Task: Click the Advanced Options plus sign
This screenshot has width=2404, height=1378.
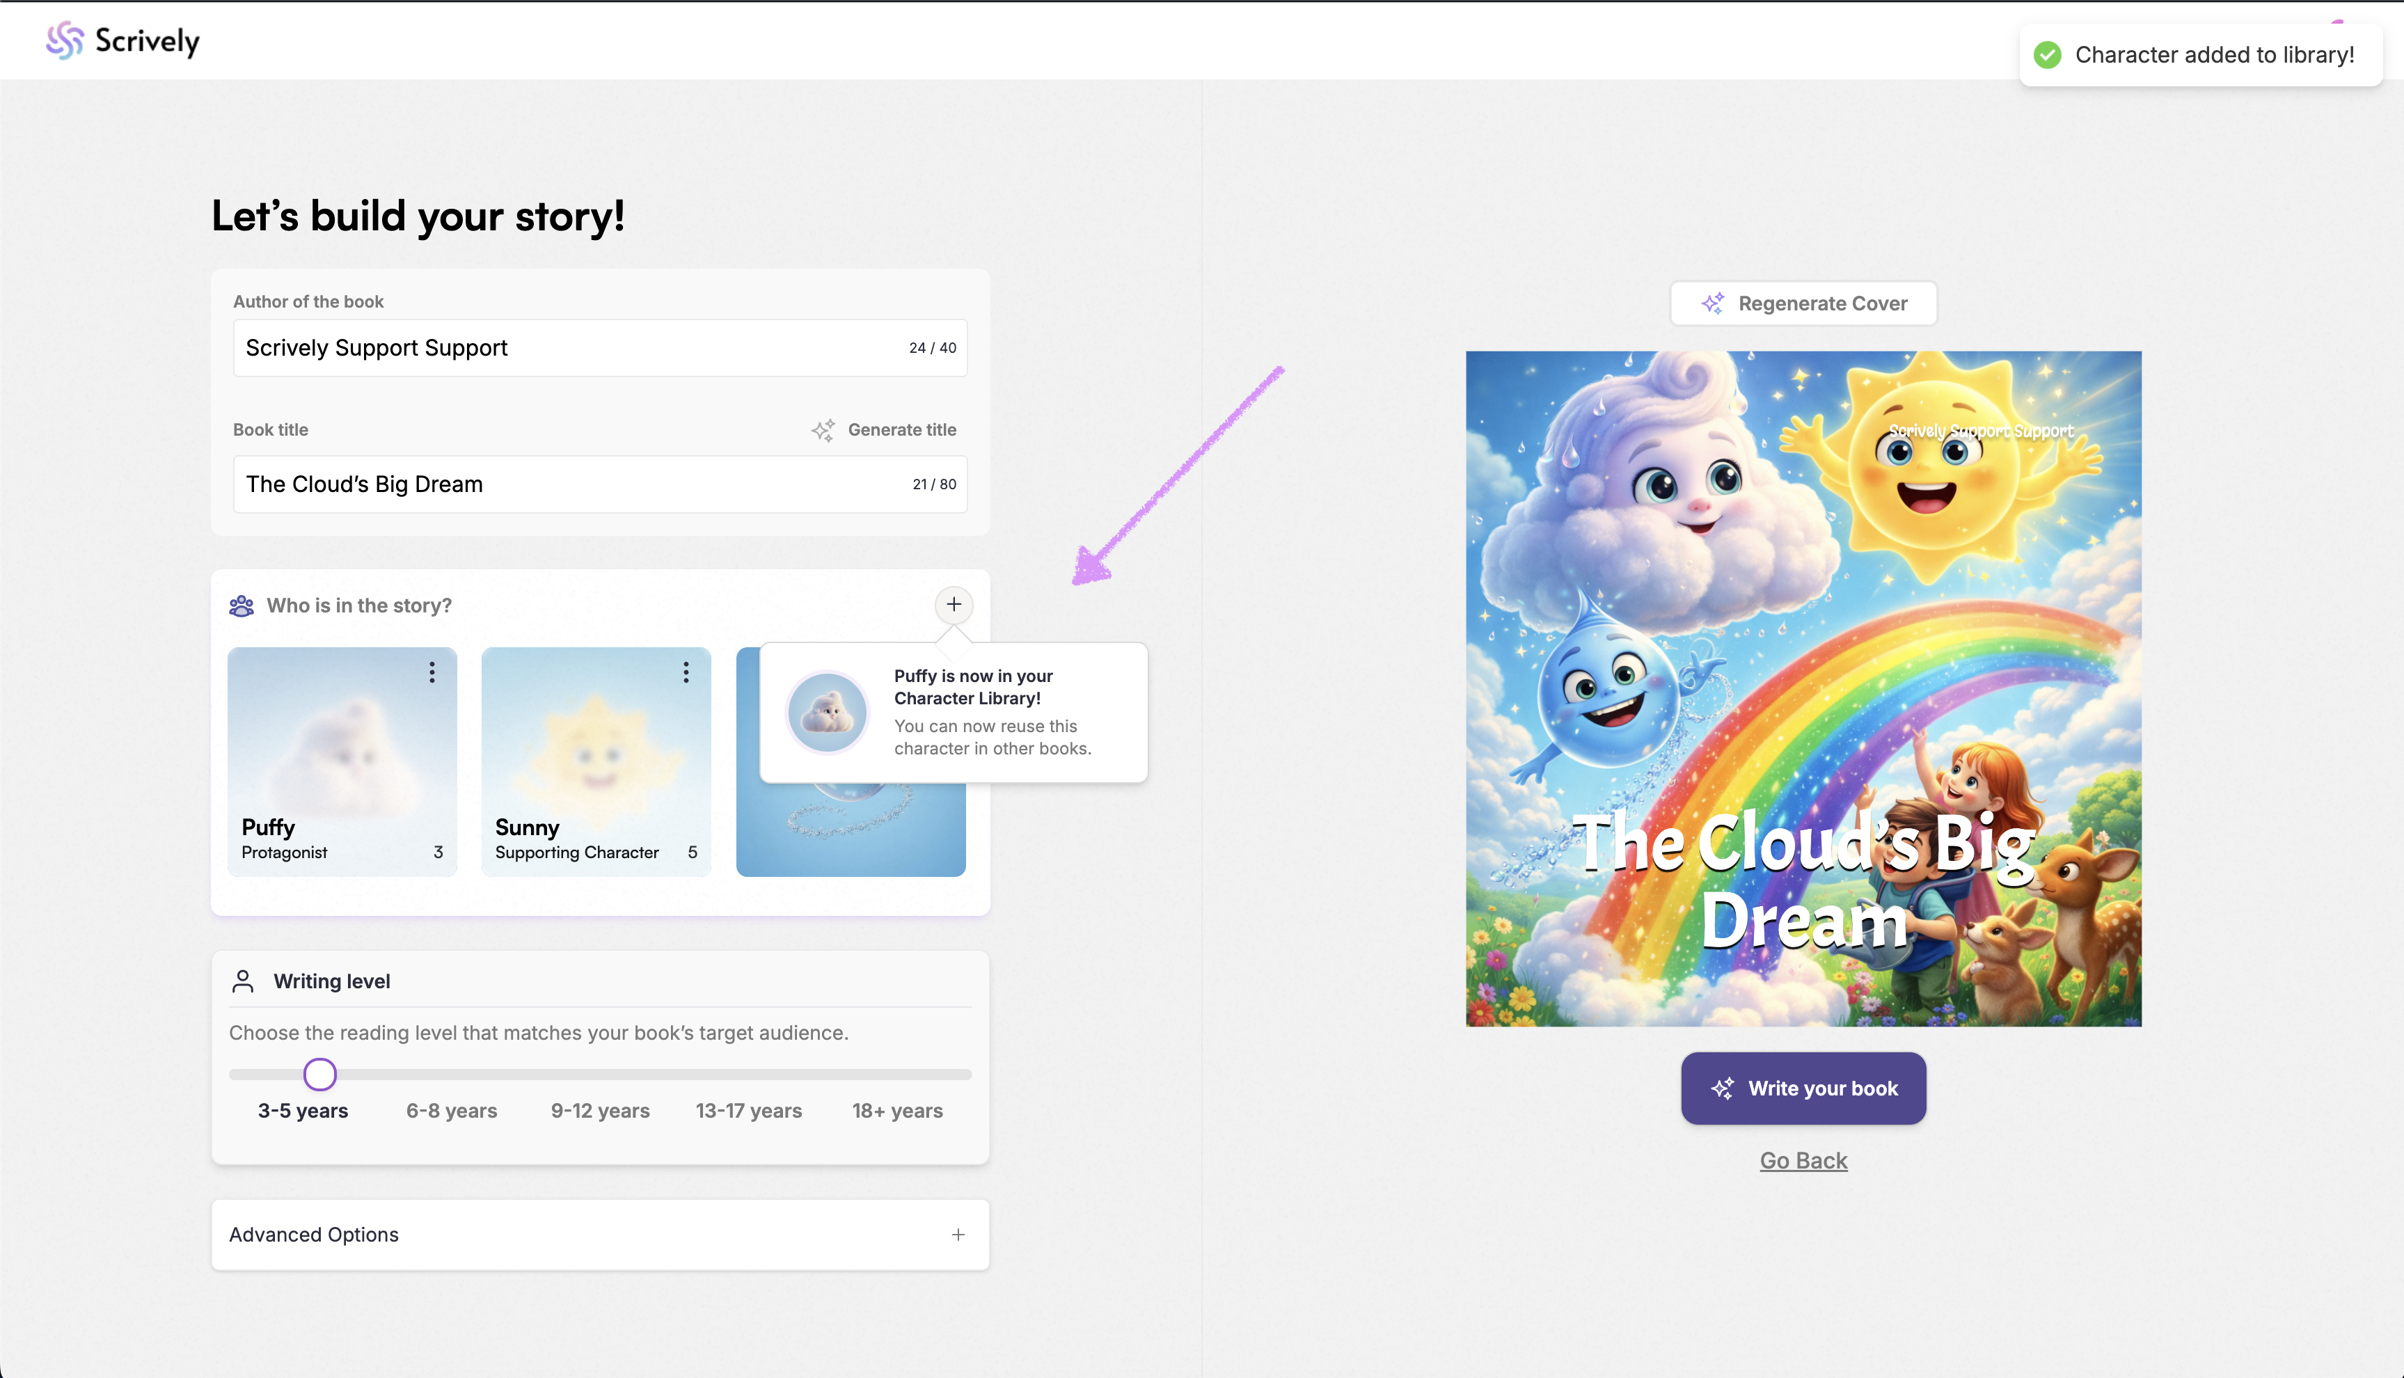Action: coord(958,1234)
